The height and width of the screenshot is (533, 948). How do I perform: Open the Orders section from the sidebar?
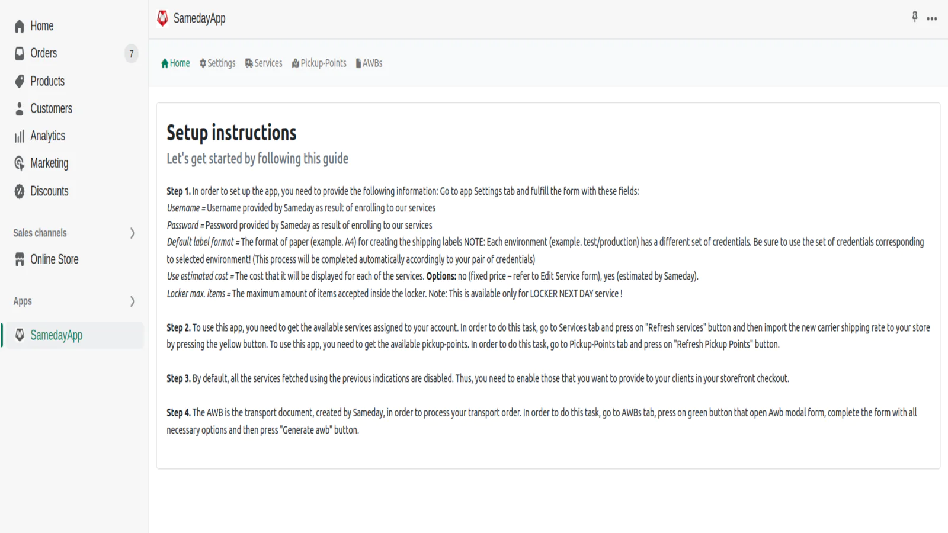pyautogui.click(x=43, y=53)
